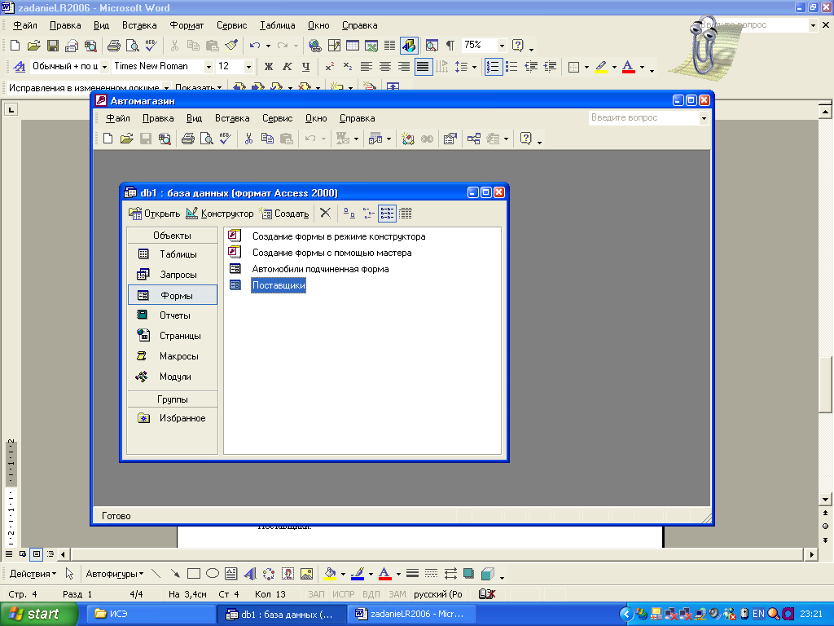
Task: Switch to zadanieLR2006 taskbar button
Action: pos(410,614)
